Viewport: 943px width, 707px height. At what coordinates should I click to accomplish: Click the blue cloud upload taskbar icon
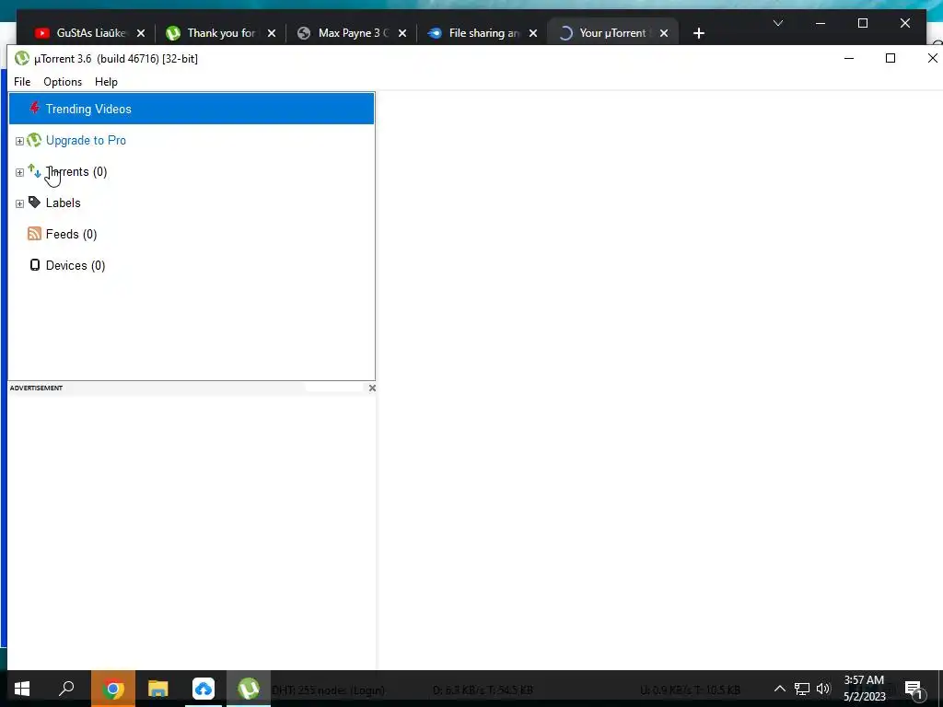204,689
